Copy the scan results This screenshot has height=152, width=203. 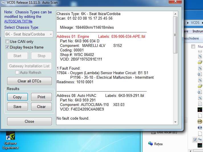tap(17, 97)
